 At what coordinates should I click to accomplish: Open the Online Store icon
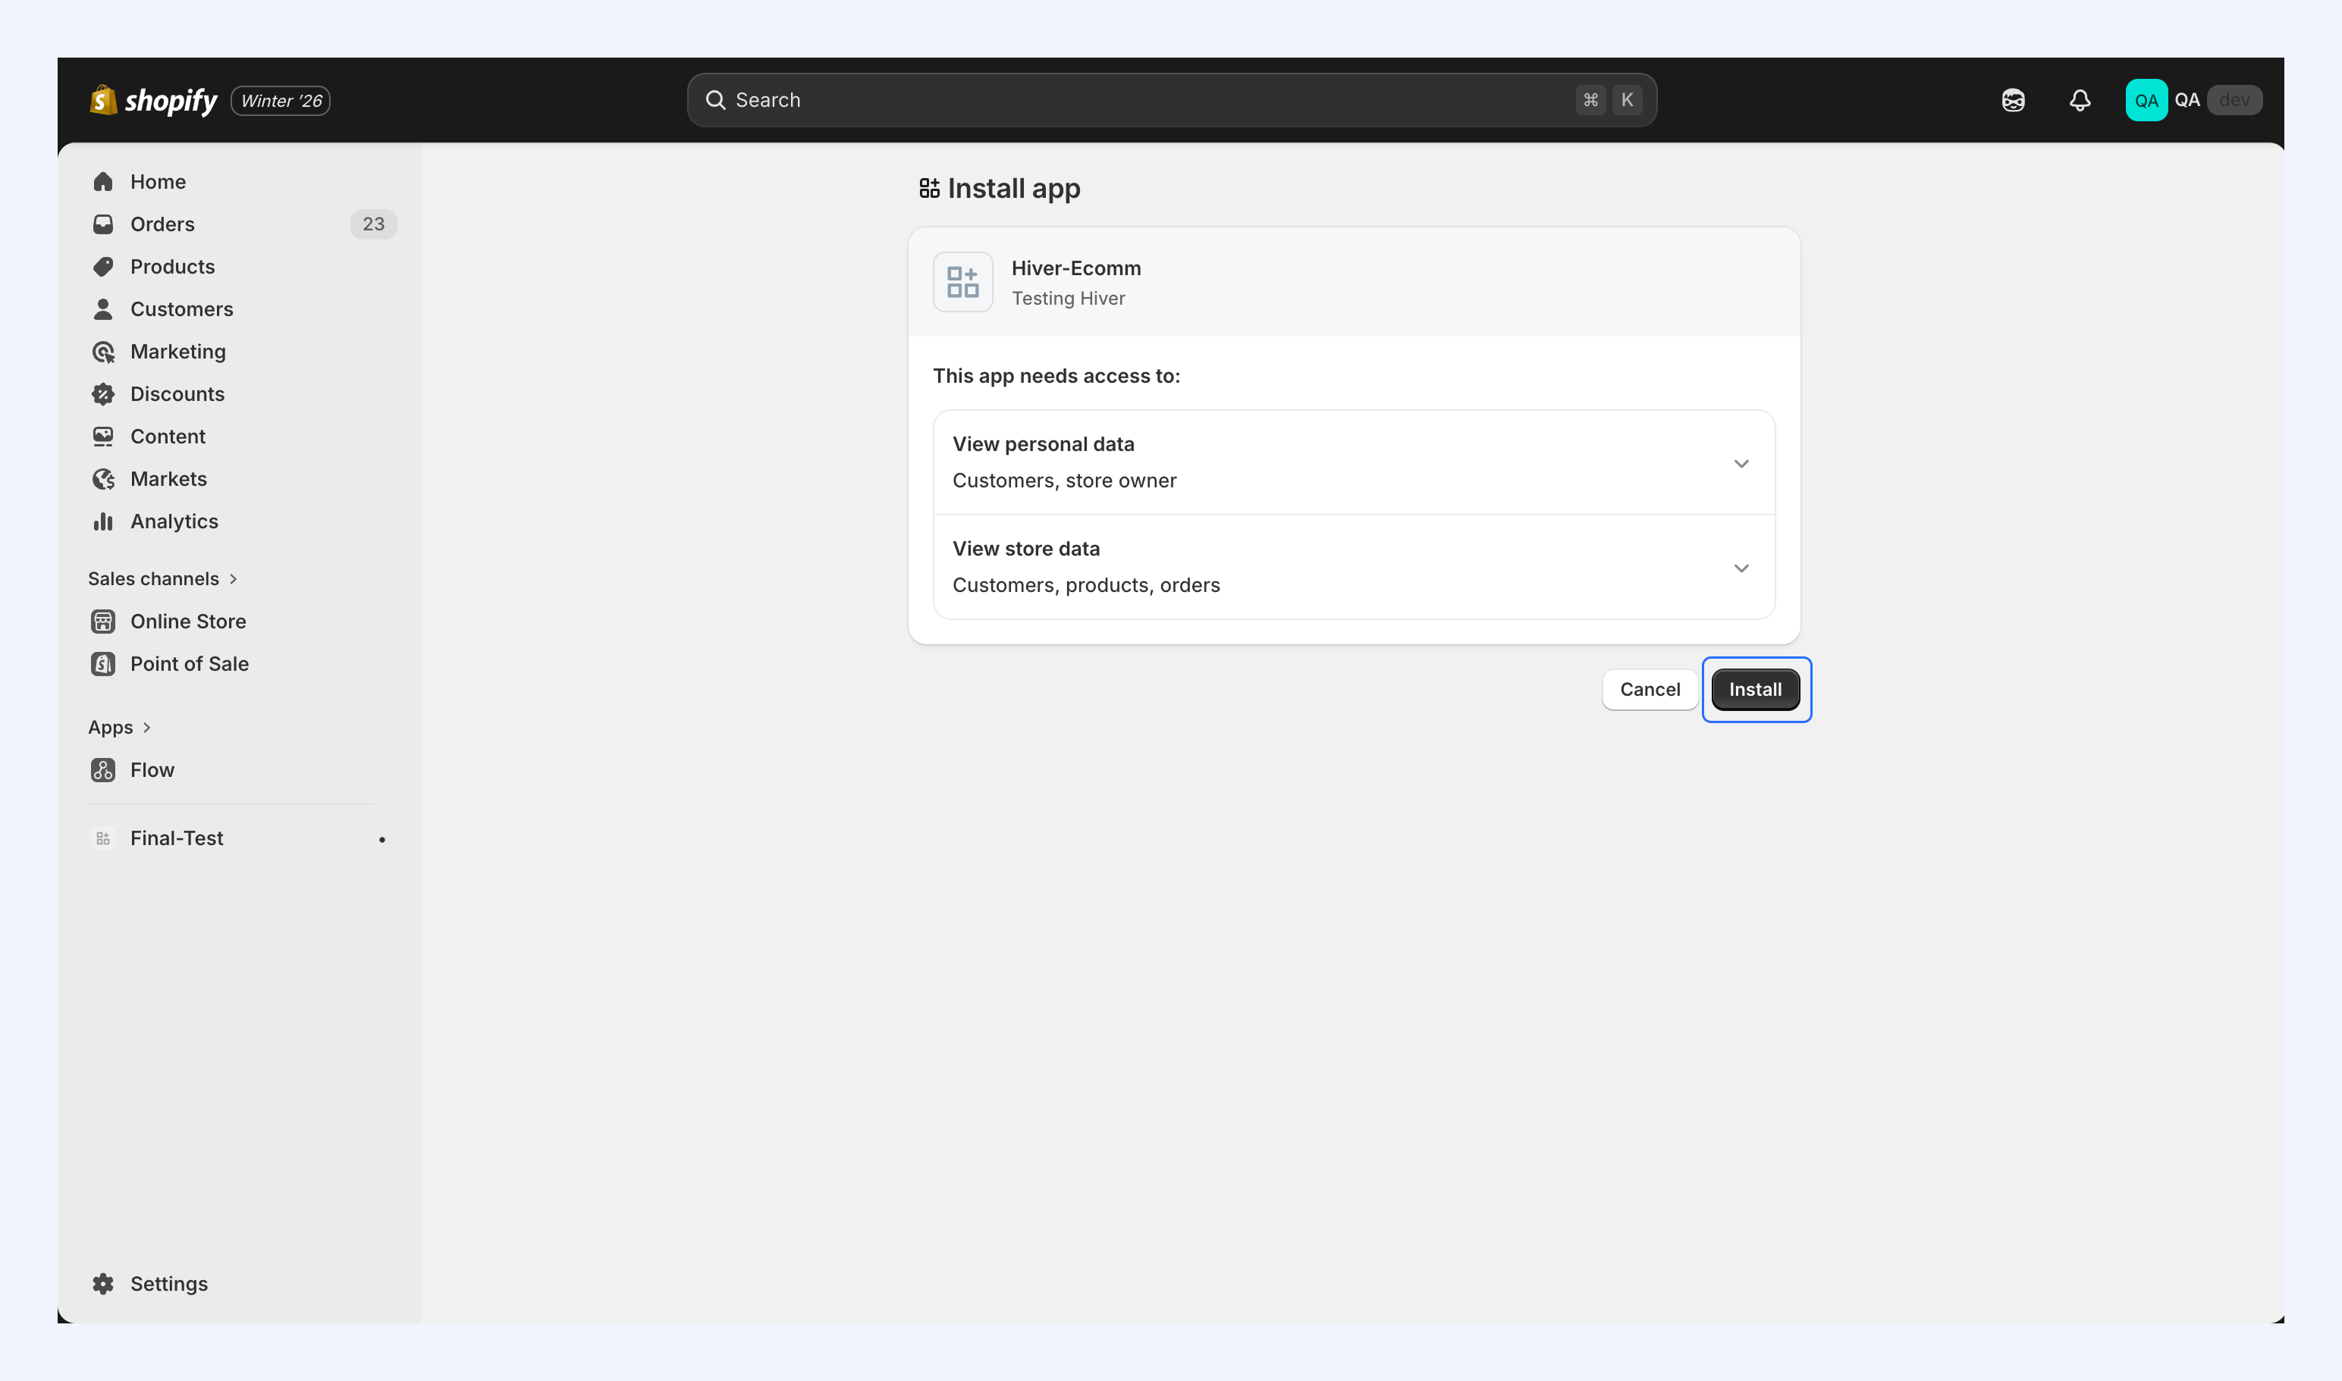point(103,621)
